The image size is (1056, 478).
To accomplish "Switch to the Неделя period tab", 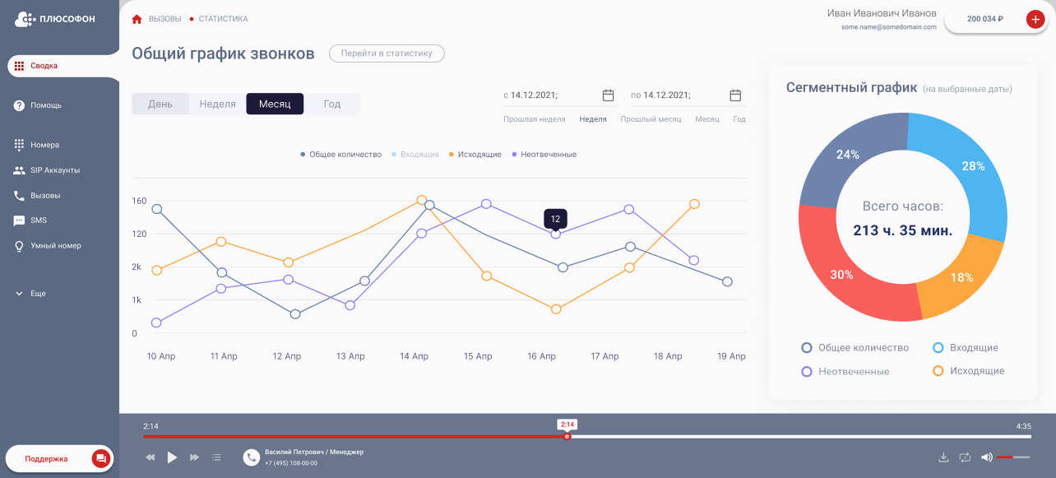I will [x=216, y=104].
